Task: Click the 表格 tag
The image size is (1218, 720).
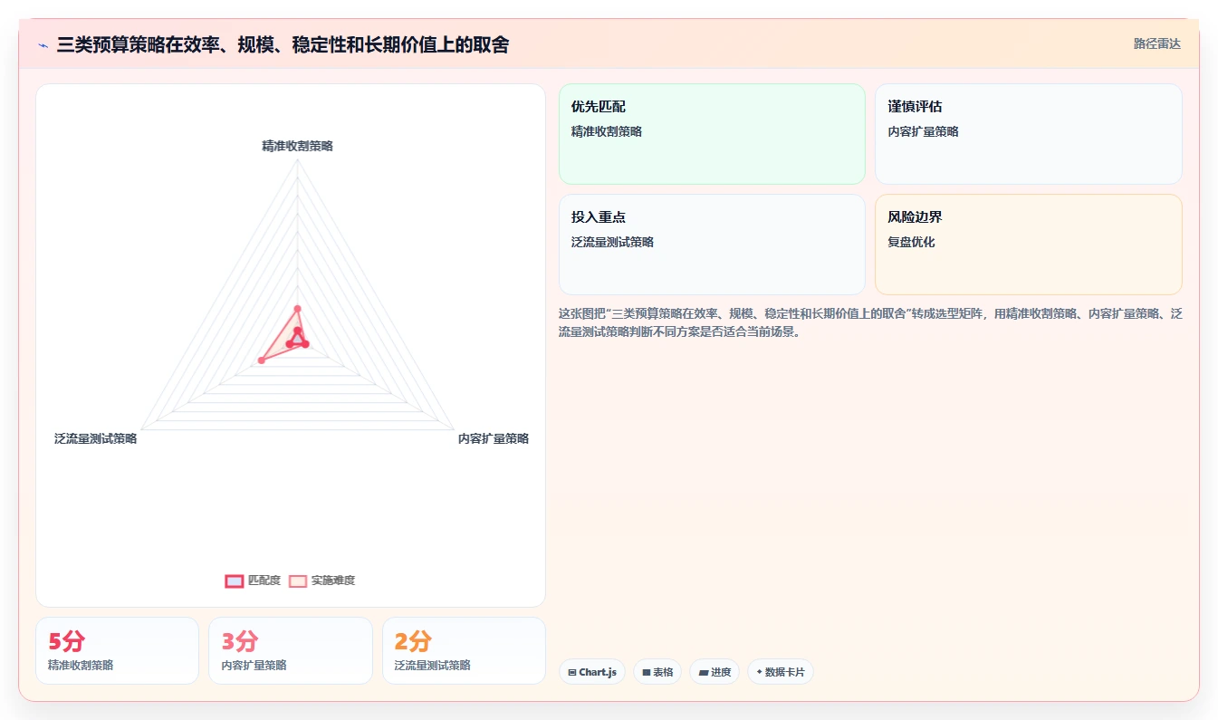Action: [657, 672]
